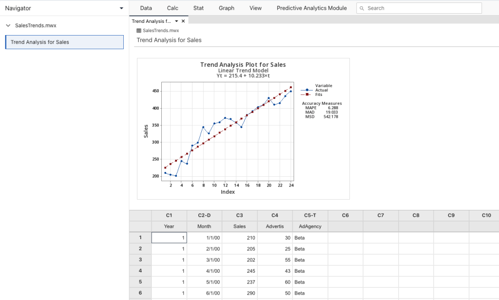Collapse the SalesTrends.mwx tree node
This screenshot has height=300, width=499.
tap(8, 25)
